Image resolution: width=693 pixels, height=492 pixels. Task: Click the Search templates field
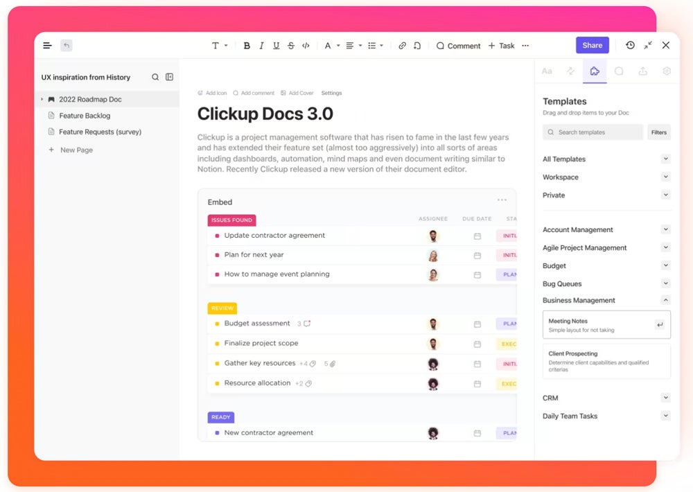click(x=593, y=132)
